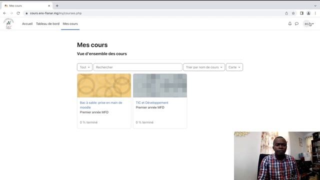Click the share icon in the address bar
Image resolution: width=320 pixels, height=180 pixels.
coord(286,13)
